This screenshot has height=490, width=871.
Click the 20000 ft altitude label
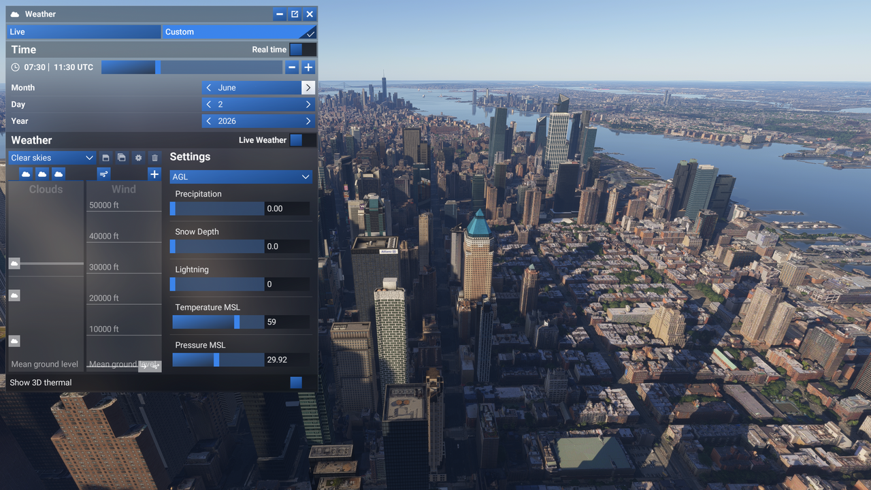104,298
